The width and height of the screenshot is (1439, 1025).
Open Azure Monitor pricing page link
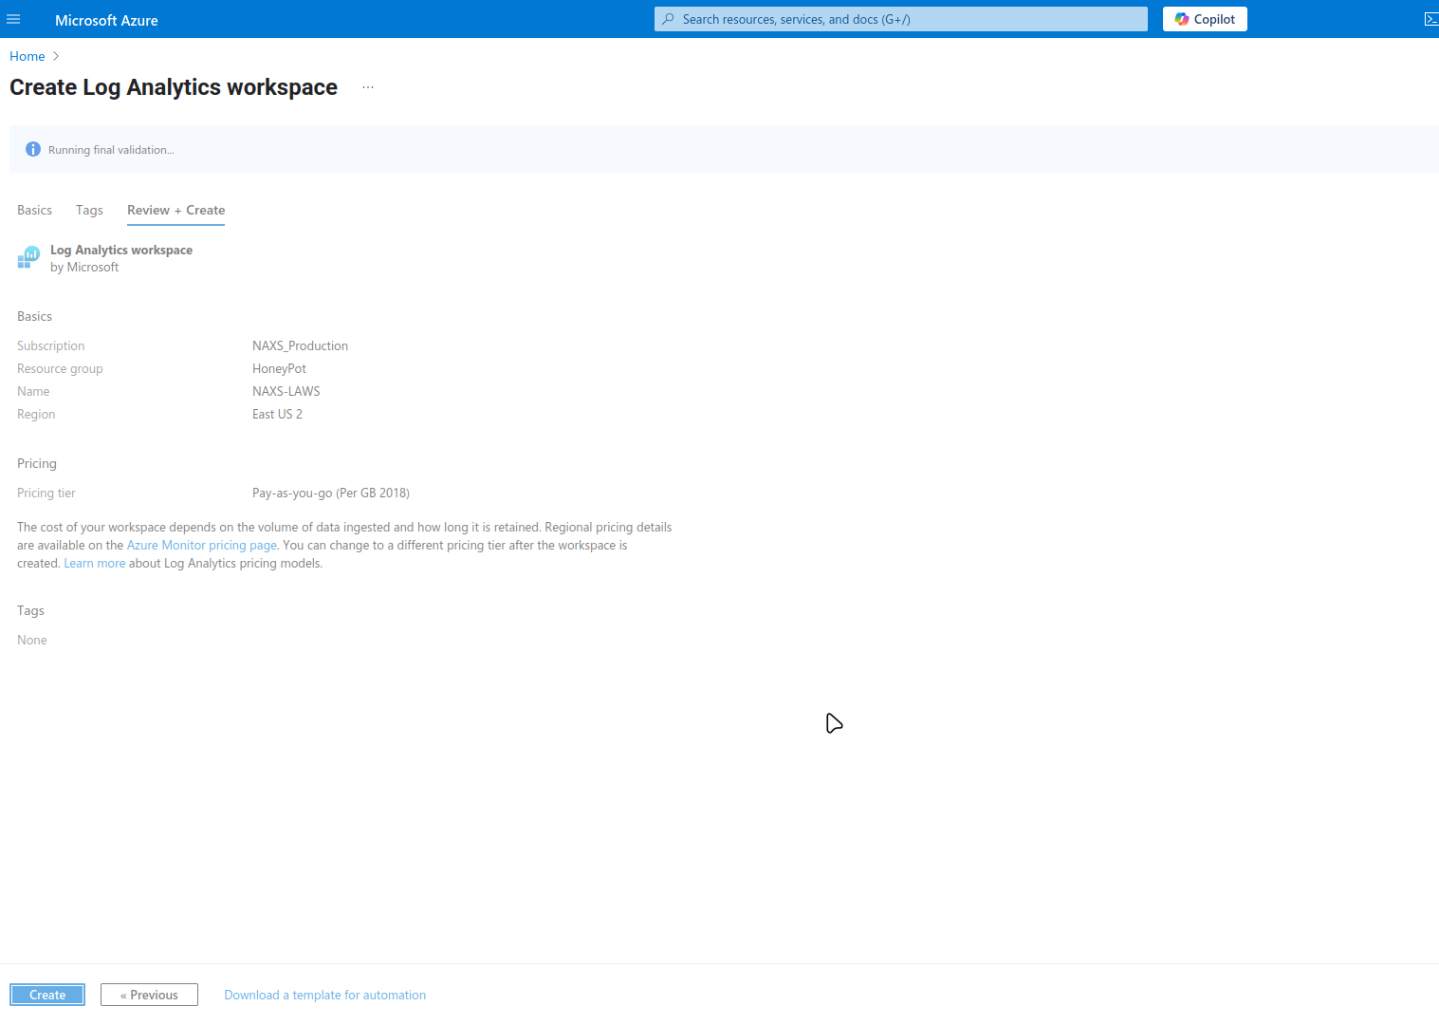[202, 545]
